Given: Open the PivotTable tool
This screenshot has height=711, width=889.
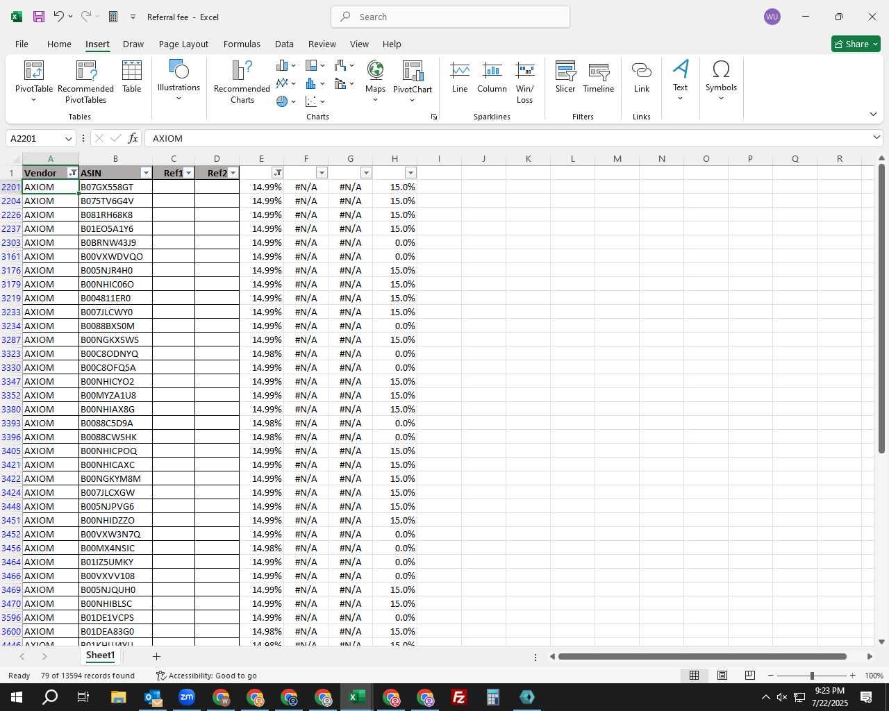Looking at the screenshot, I should (x=34, y=82).
